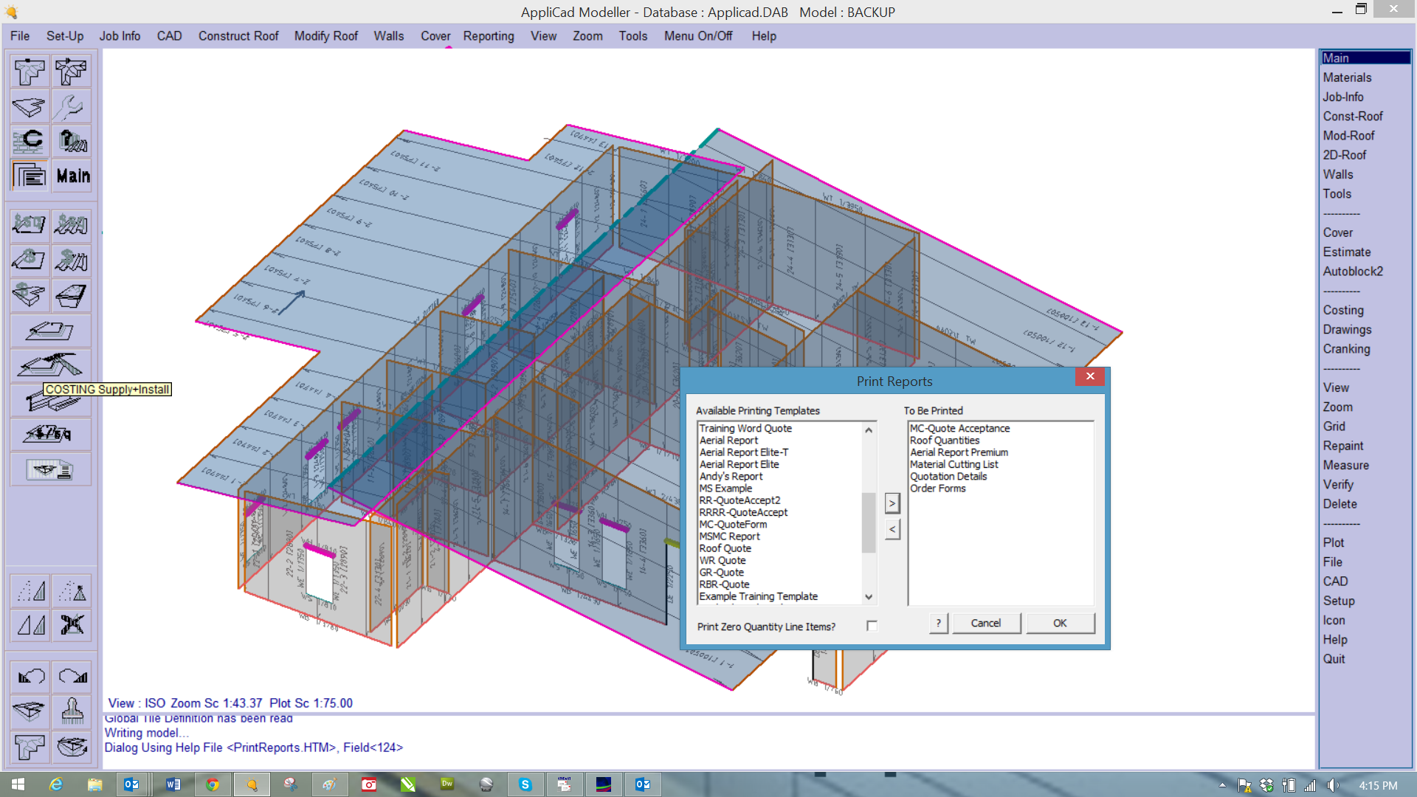
Task: Open Skype from the taskbar
Action: tap(525, 784)
